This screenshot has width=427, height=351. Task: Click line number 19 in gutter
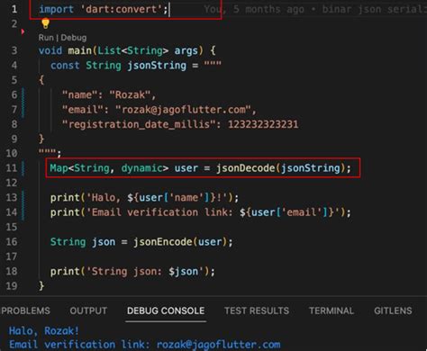pyautogui.click(x=12, y=286)
